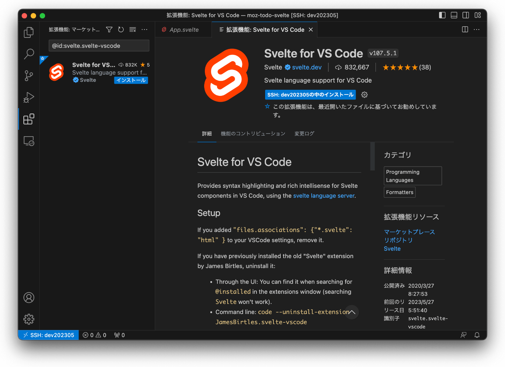Click the SSH: dev202305の中のインストール button

[310, 95]
